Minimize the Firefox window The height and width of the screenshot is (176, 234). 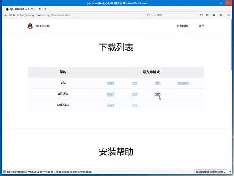[214, 3]
